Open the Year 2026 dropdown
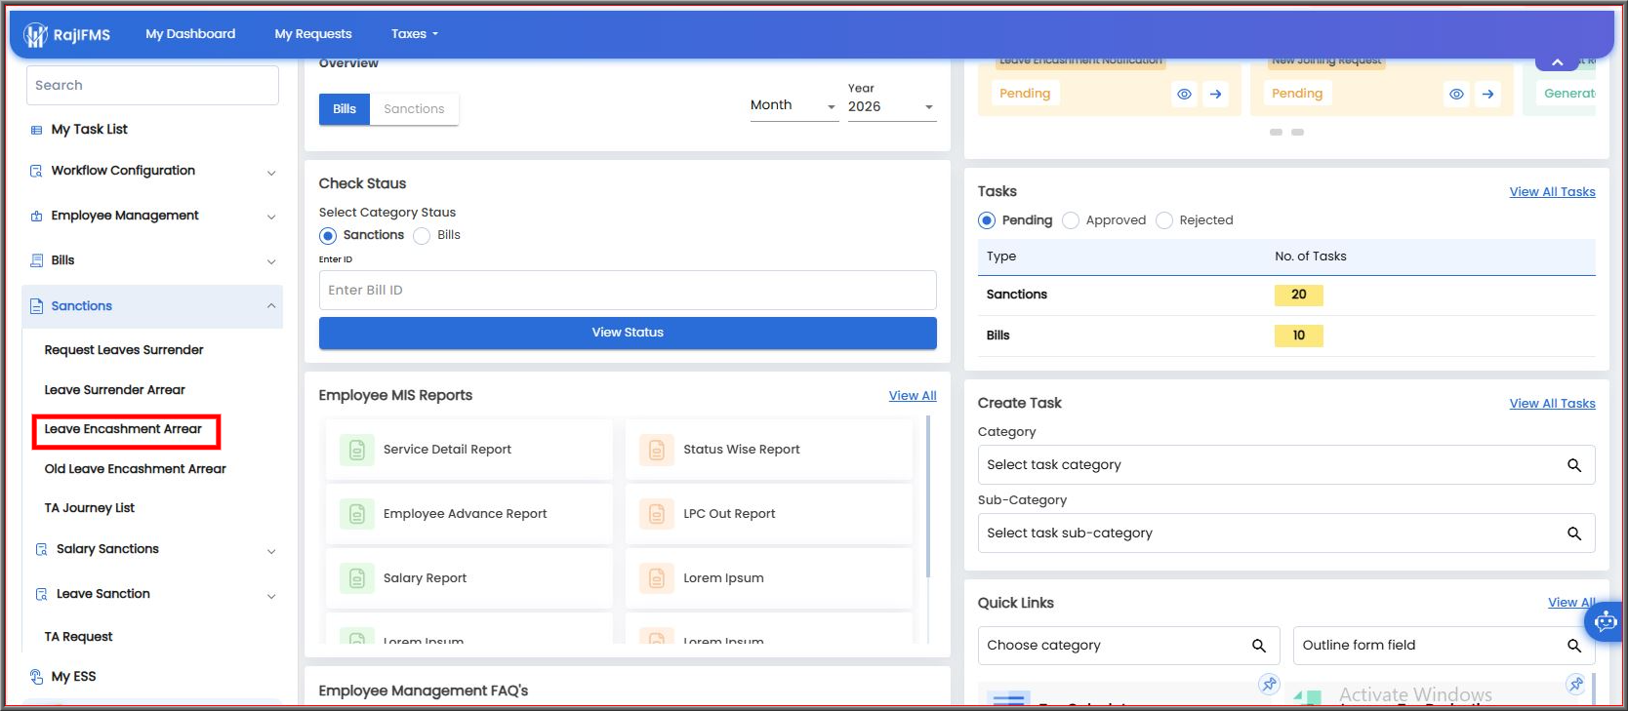Screen dimensions: 1628x711 coord(892,106)
